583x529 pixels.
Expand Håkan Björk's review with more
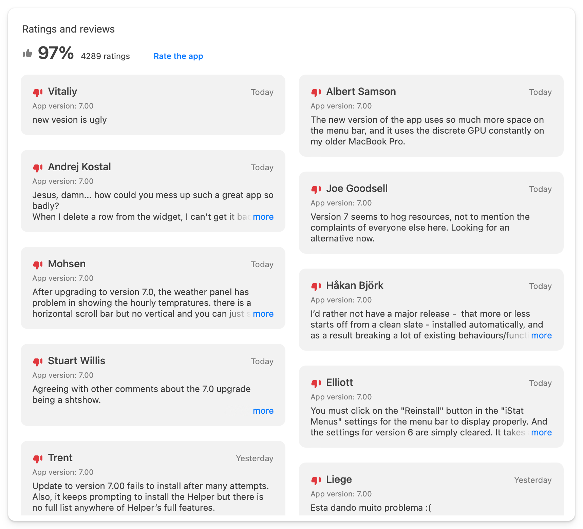[x=541, y=335]
